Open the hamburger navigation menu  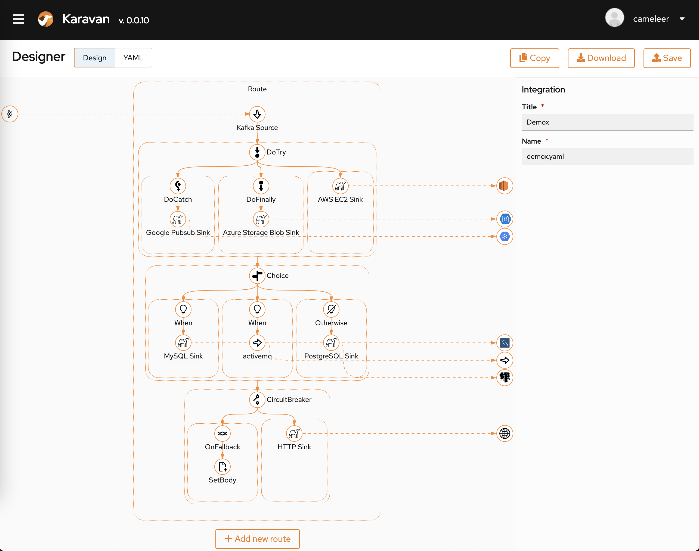point(18,19)
